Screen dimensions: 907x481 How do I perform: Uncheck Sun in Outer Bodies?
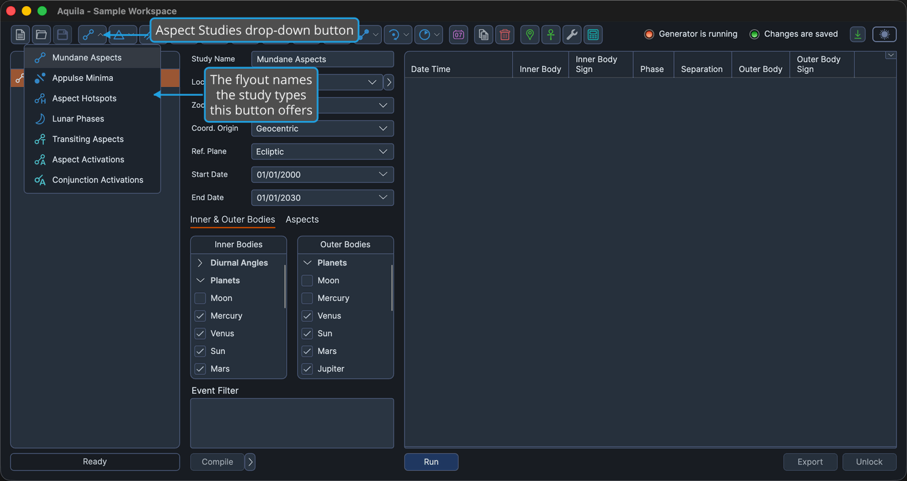pyautogui.click(x=307, y=334)
